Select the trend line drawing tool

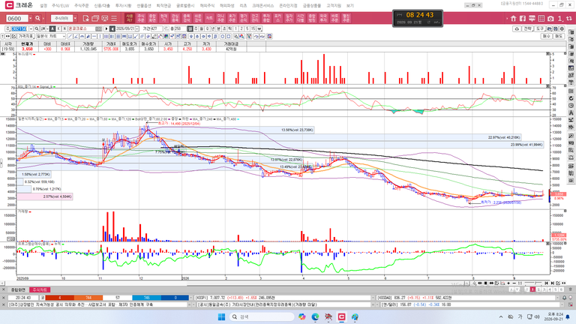[70, 36]
